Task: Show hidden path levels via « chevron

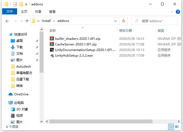Action: click(38, 21)
